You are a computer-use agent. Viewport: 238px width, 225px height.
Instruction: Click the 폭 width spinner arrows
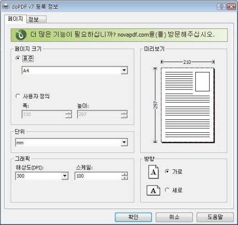pos(68,114)
